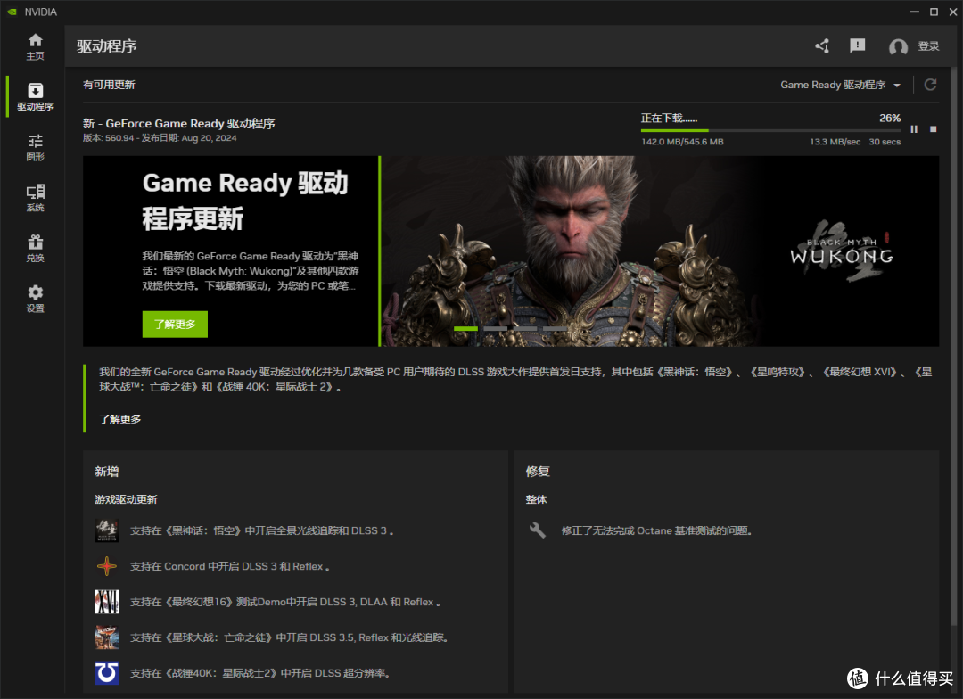
Task: Click the NVIDIA logo in title bar
Action: (12, 12)
